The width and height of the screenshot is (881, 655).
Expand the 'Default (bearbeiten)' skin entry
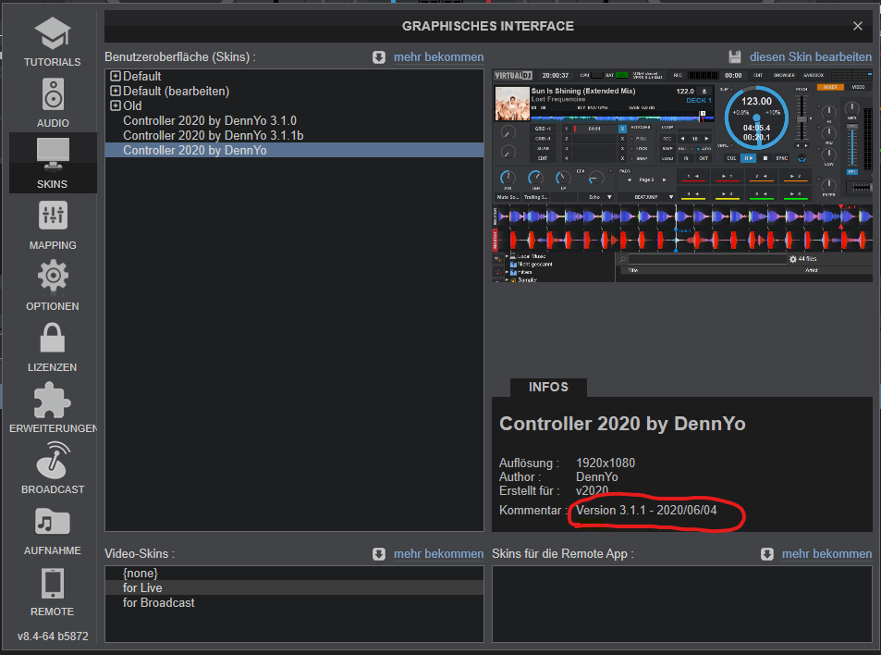point(116,91)
